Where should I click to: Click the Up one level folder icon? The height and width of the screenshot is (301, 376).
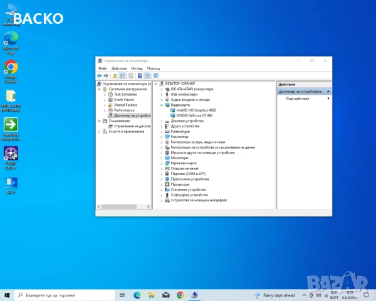pyautogui.click(x=115, y=76)
